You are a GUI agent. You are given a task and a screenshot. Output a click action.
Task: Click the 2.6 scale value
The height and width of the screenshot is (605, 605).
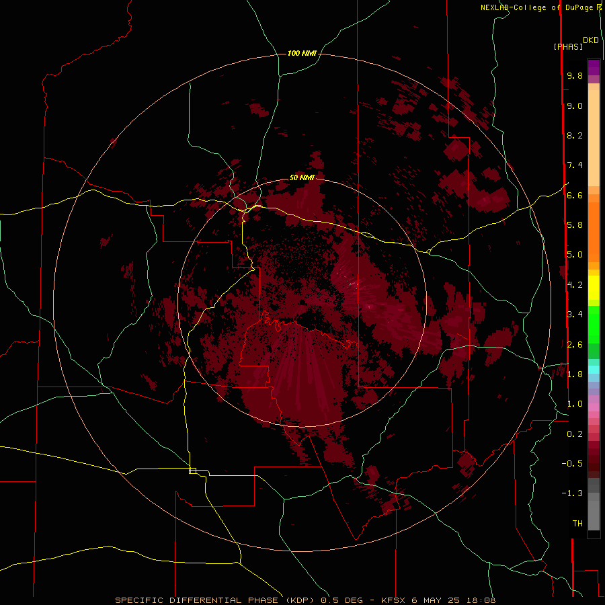[x=575, y=345]
